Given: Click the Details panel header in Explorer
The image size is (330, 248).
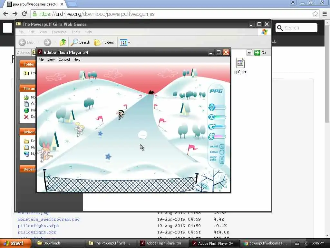Looking at the screenshot, I should point(28,169).
